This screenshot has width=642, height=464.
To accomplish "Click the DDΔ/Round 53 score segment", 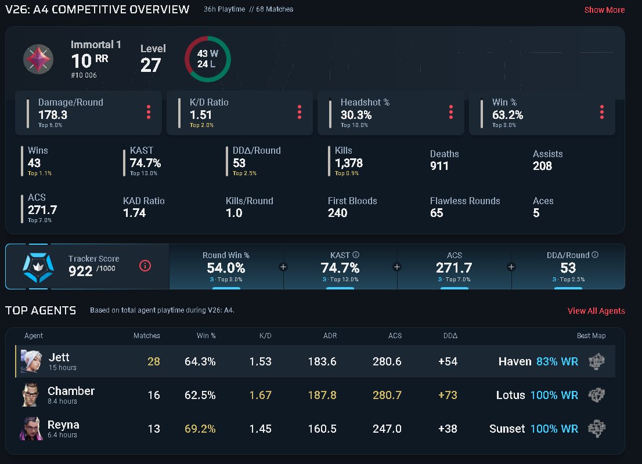I will (x=568, y=267).
